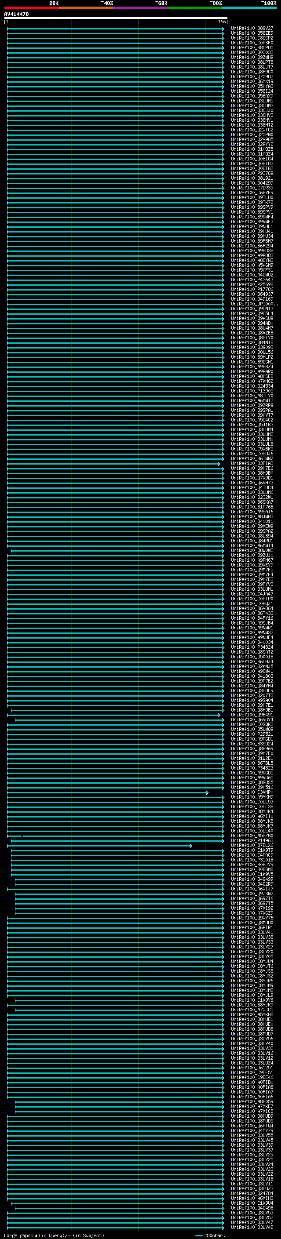Click hit label UniRef100_Q3LV41
Screen dimensions: 281x1239
(252, 933)
